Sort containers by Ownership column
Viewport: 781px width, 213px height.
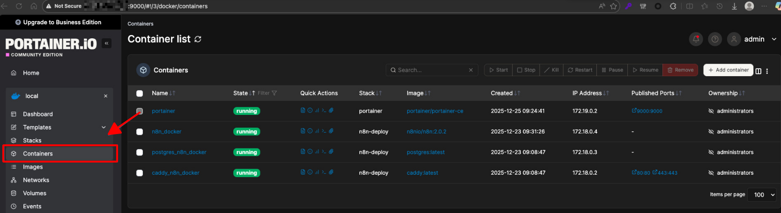[726, 93]
